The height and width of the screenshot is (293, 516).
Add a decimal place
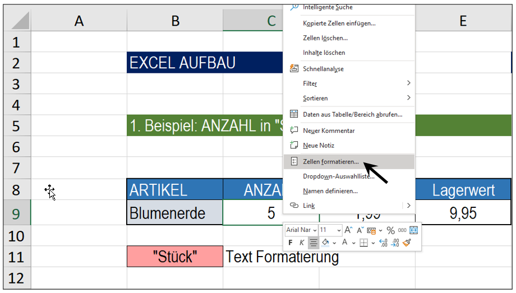[x=384, y=243]
